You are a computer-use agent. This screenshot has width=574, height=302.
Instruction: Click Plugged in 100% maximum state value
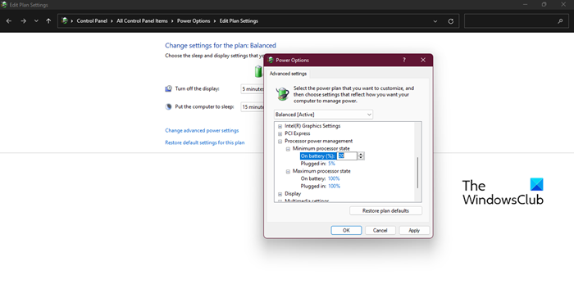[334, 187]
